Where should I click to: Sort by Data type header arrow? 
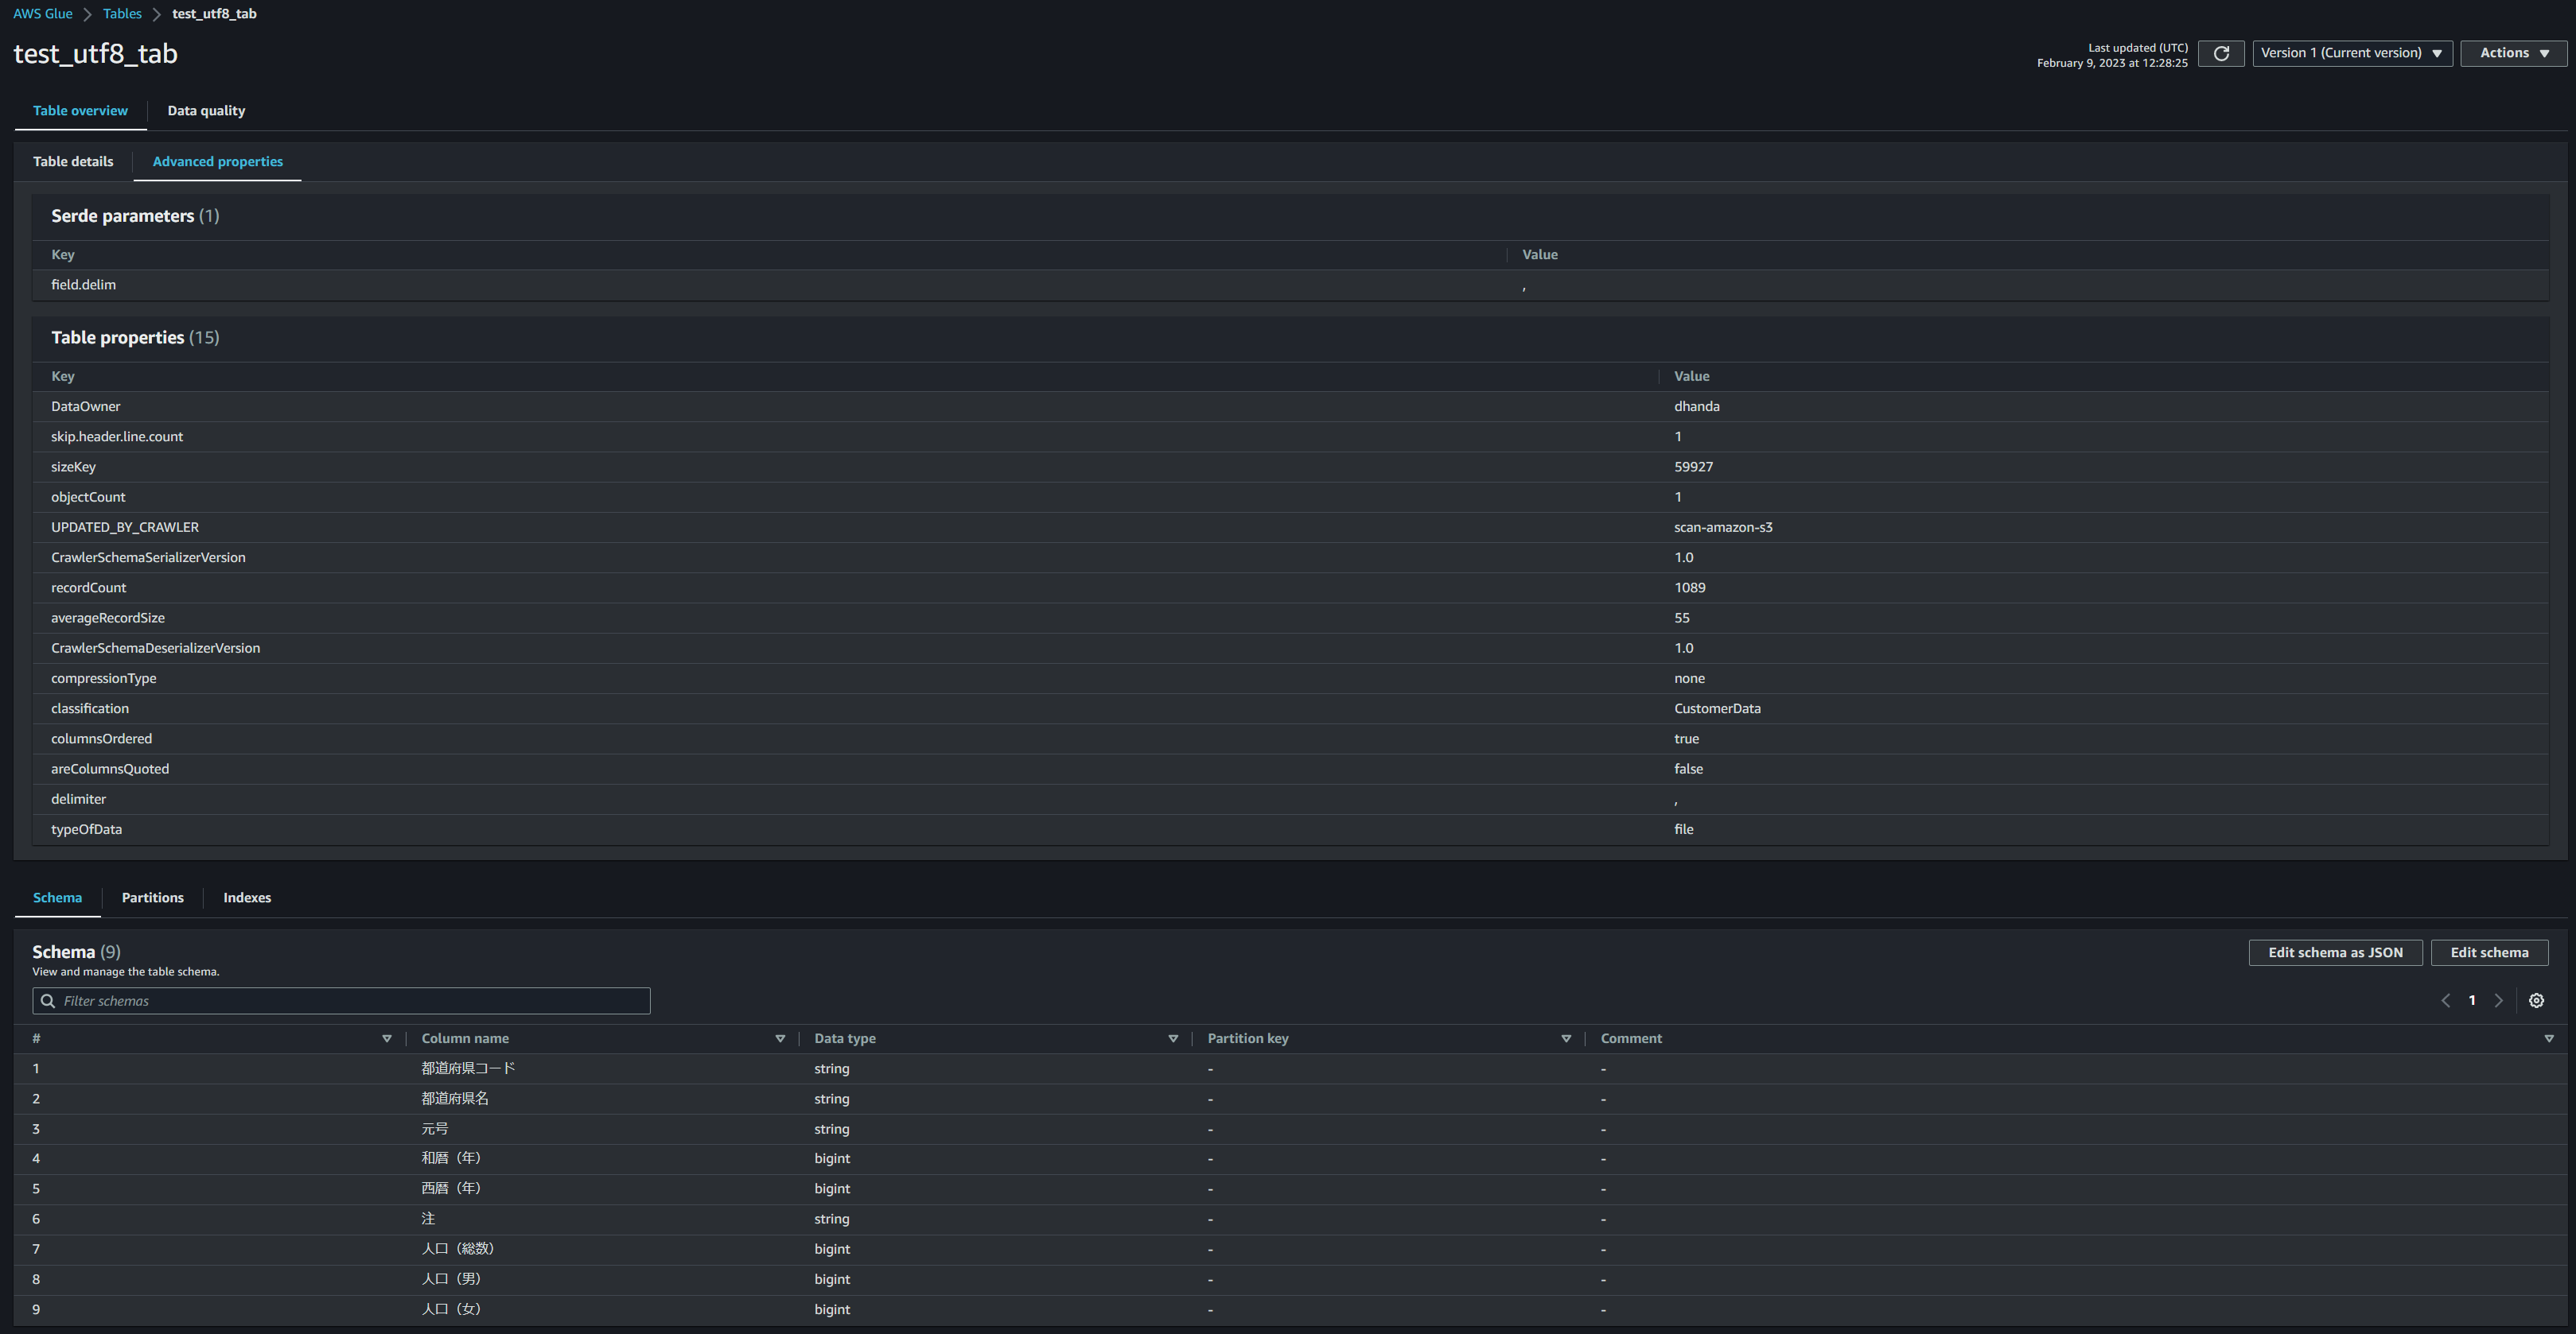coord(1173,1038)
